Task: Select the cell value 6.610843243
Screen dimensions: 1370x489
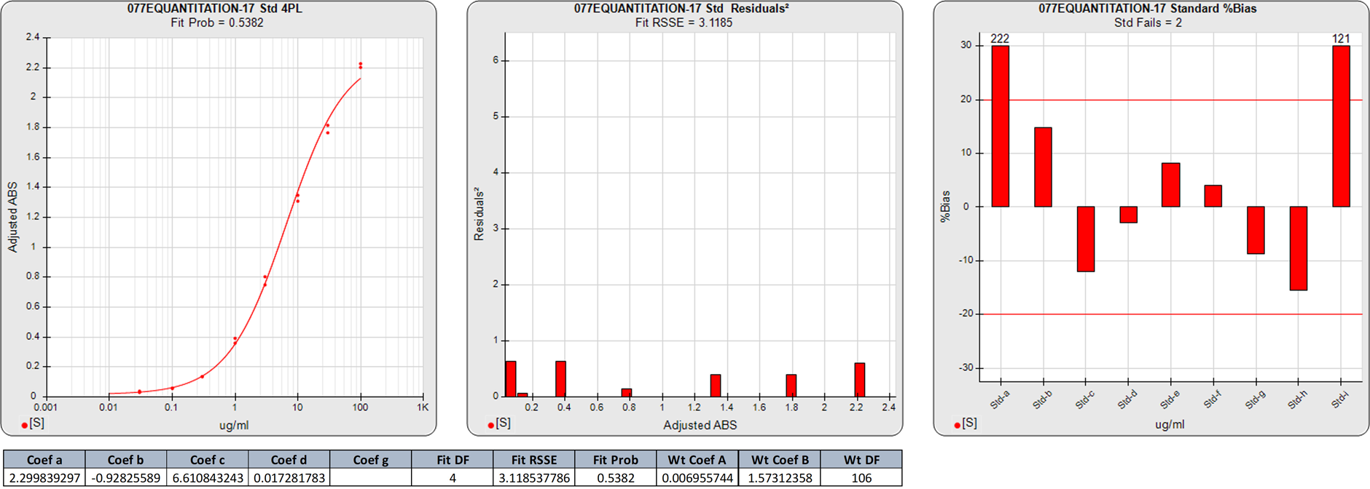Action: tap(208, 477)
